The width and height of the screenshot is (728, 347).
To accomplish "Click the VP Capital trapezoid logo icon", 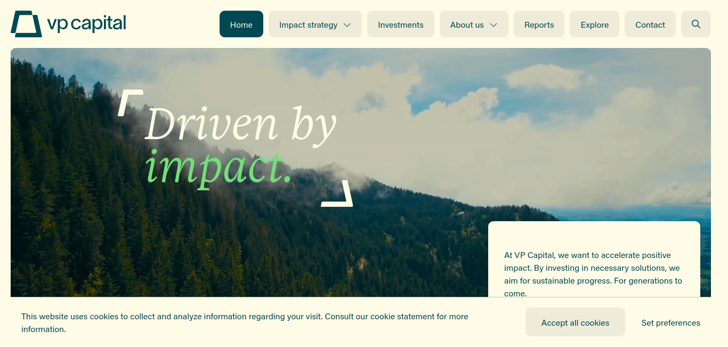I will pyautogui.click(x=26, y=24).
